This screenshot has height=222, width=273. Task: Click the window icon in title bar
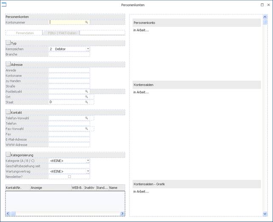point(4,5)
